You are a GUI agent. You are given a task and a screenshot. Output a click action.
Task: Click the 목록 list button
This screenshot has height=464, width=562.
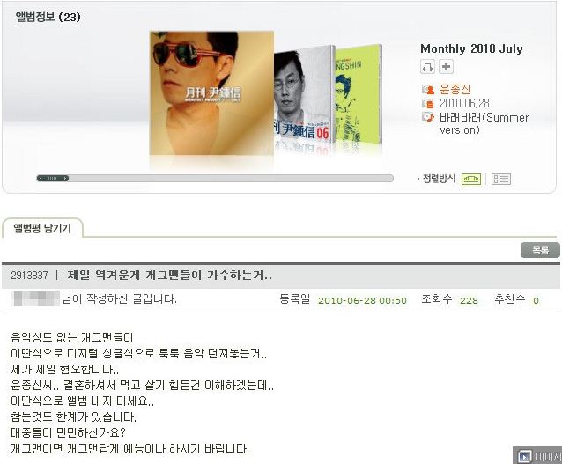(540, 250)
